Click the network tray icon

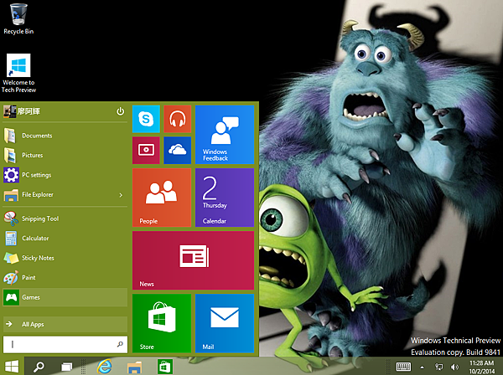point(438,367)
